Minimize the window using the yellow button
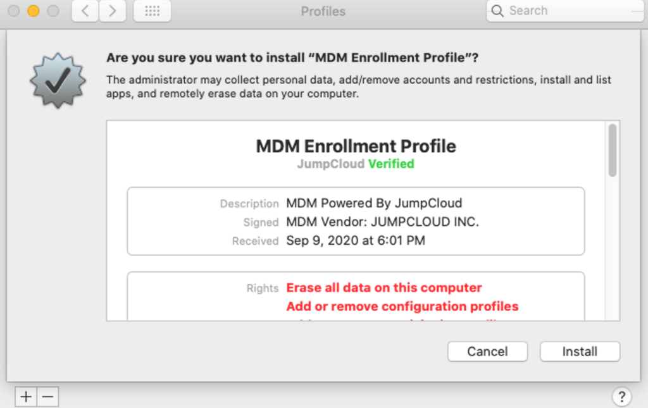Image resolution: width=648 pixels, height=408 pixels. point(34,11)
